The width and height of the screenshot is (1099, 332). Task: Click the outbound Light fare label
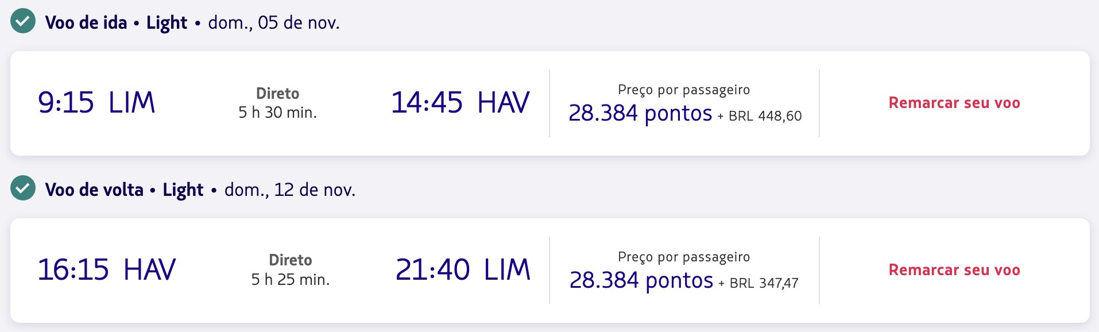click(x=167, y=23)
